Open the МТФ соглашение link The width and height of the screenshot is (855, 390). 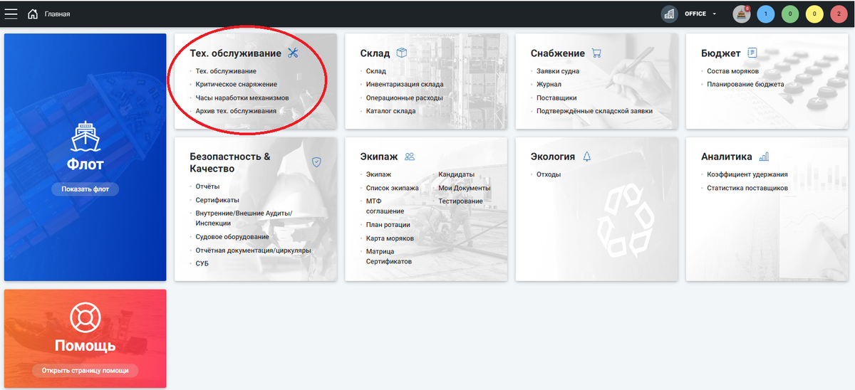tap(385, 206)
